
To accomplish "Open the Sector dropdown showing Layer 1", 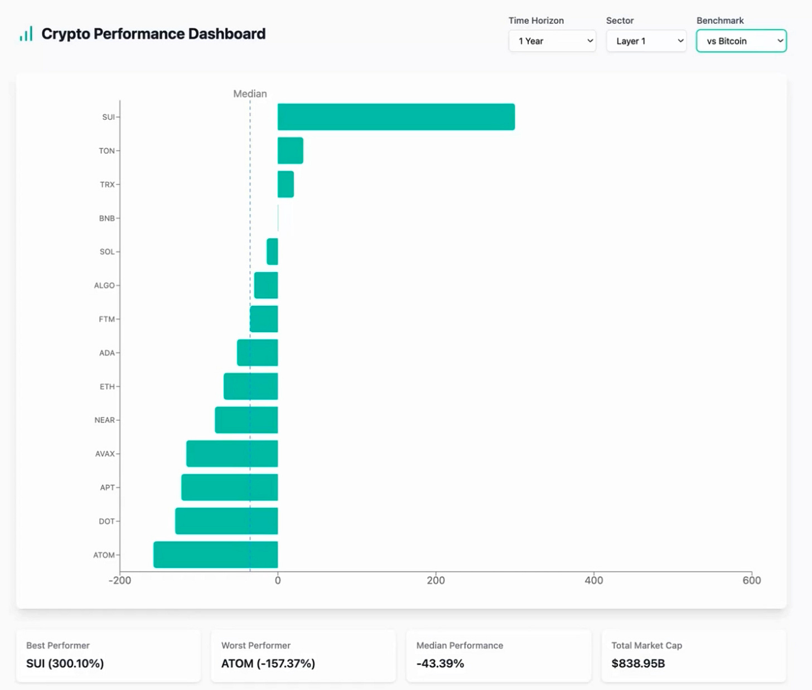I will tap(646, 41).
